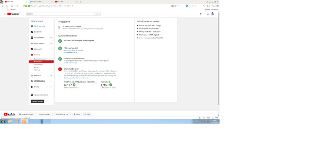Open the YouTube hamburger guide menu

(x=5, y=14)
